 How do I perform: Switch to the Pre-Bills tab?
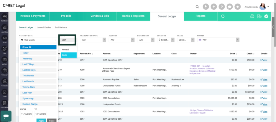click(x=66, y=16)
